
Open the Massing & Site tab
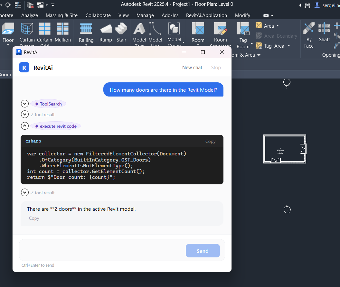(x=61, y=15)
